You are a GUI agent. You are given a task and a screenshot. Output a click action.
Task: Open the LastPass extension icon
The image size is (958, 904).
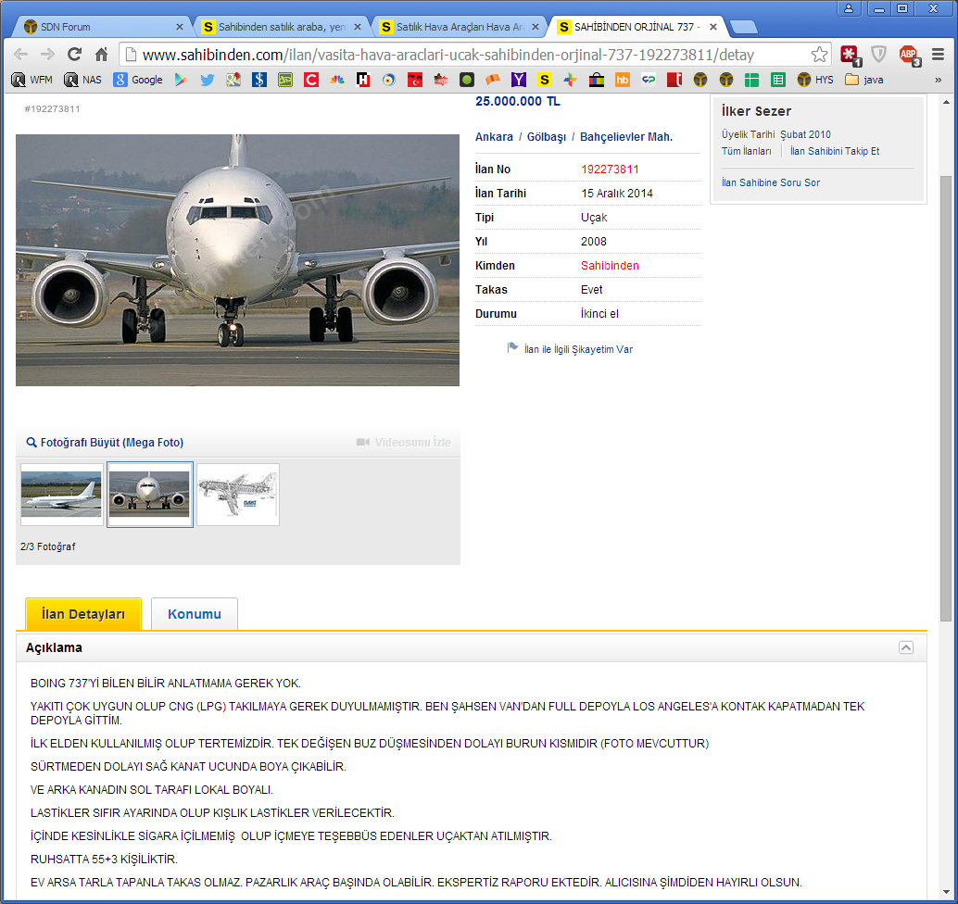point(850,55)
